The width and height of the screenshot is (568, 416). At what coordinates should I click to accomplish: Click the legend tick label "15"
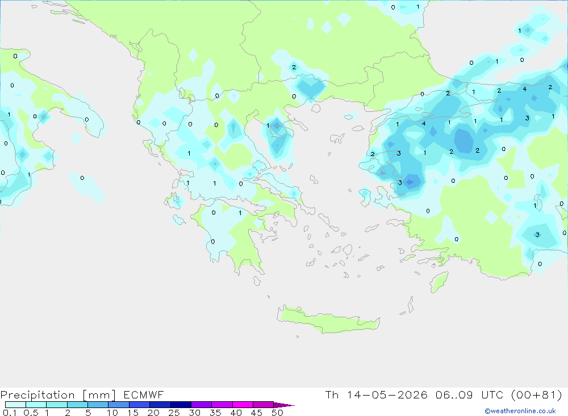[x=133, y=413]
